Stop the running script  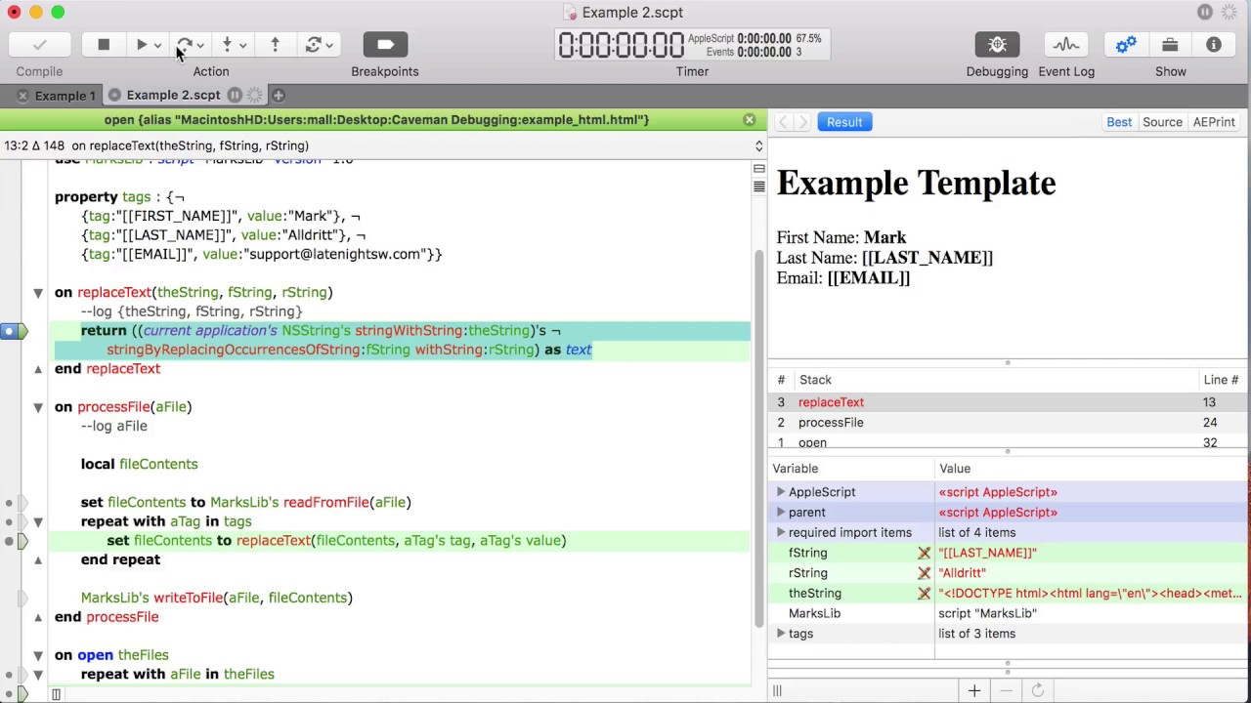(x=104, y=45)
